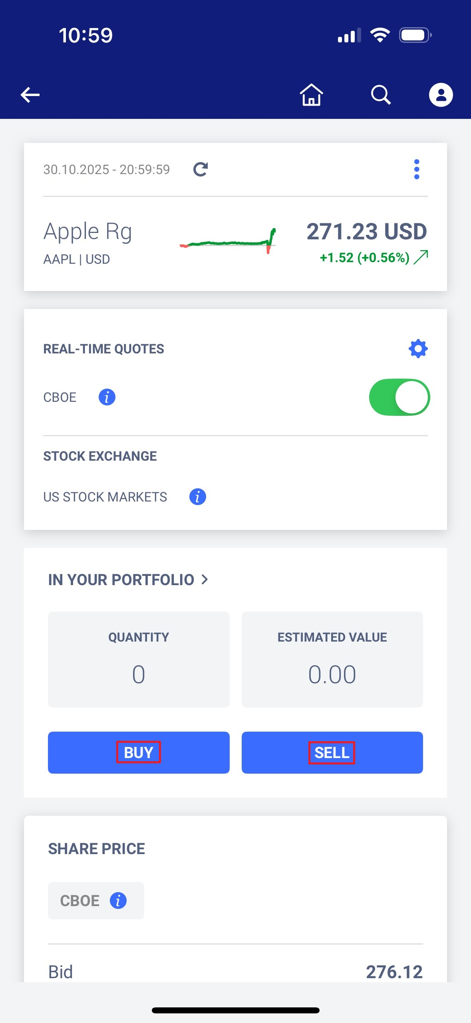
Task: Tap the Bid price row
Action: point(235,971)
